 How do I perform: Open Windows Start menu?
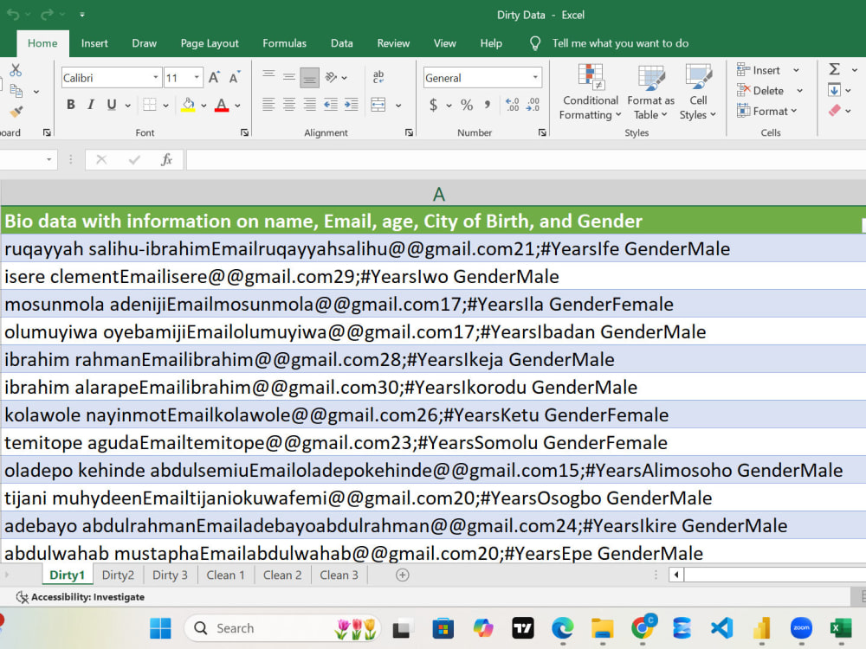click(x=161, y=628)
